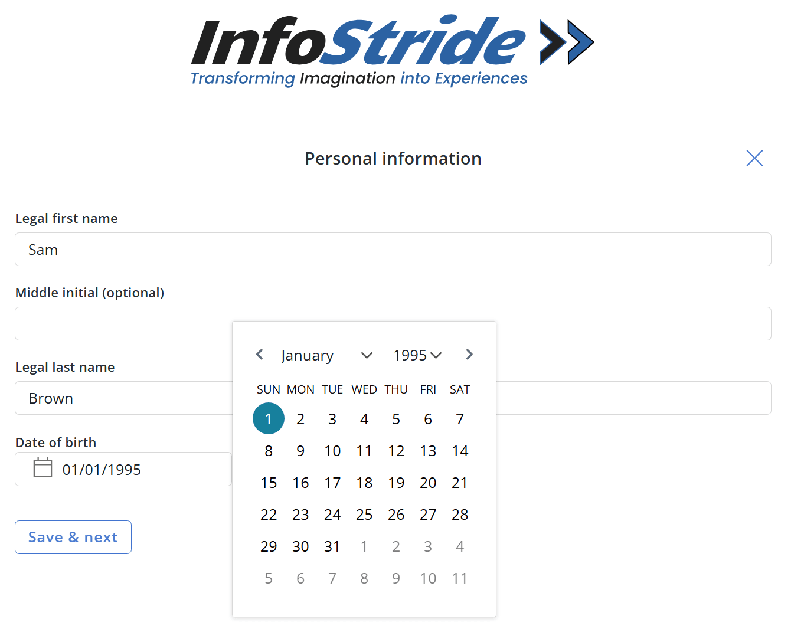Select greyed-out day 11 of next month

[460, 578]
